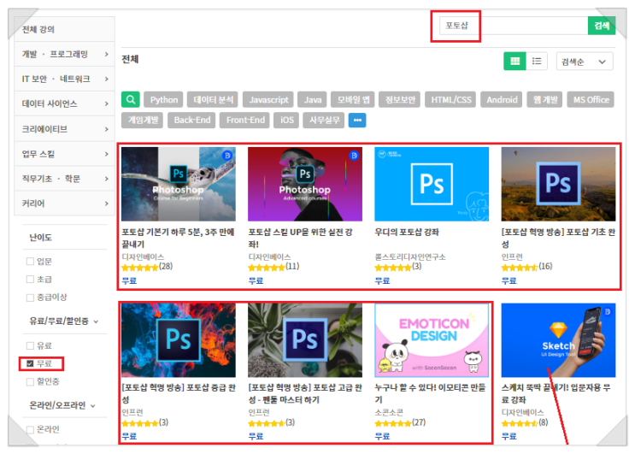Open the hot-air-balloon Ps course thumbnail
The image size is (635, 454).
coord(558,184)
